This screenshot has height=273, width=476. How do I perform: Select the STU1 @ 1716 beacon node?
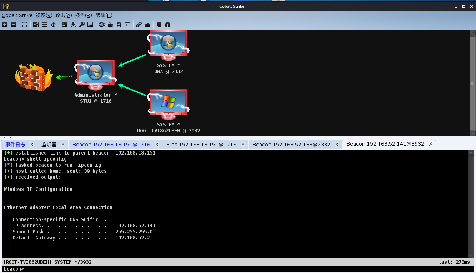[96, 82]
